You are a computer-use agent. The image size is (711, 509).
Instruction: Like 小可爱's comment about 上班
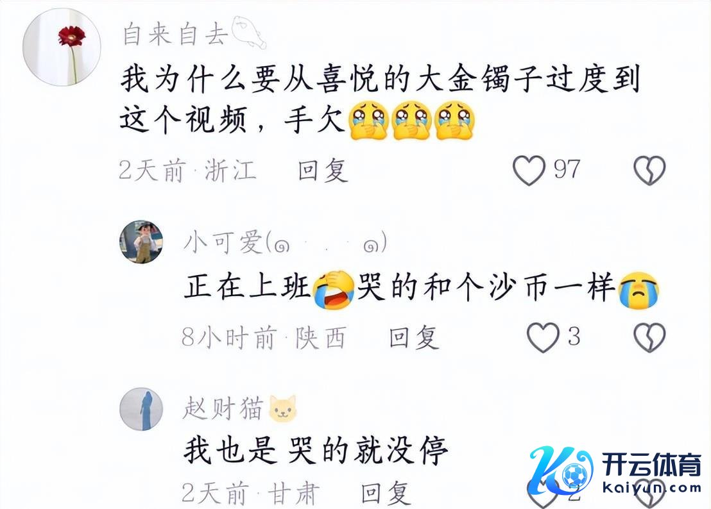543,337
